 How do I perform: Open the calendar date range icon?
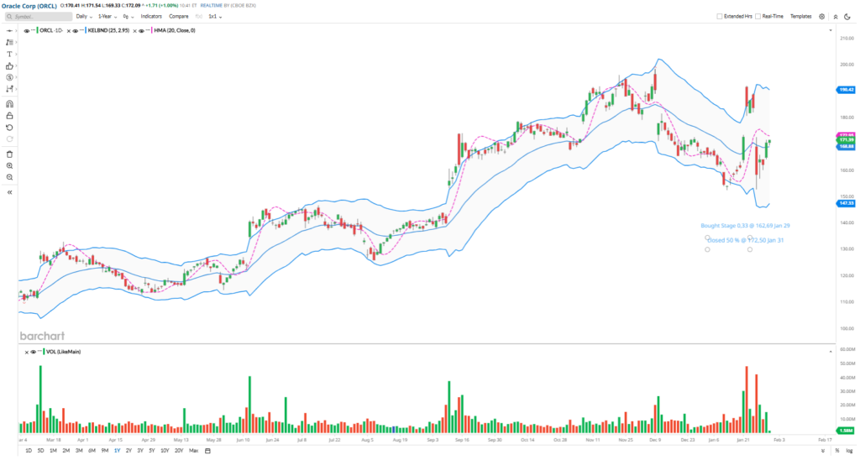point(207,451)
